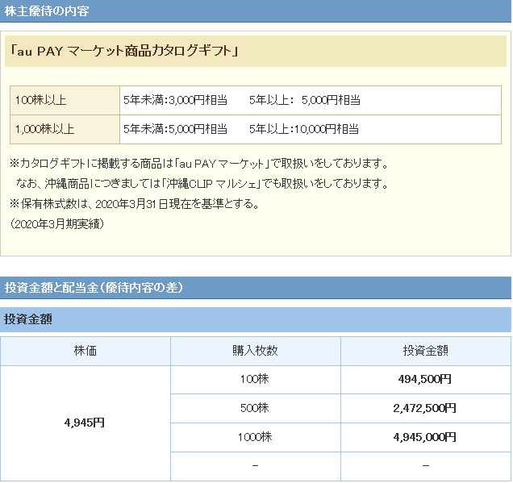
Task: Click the 購入枚数 column header
Action: [255, 351]
